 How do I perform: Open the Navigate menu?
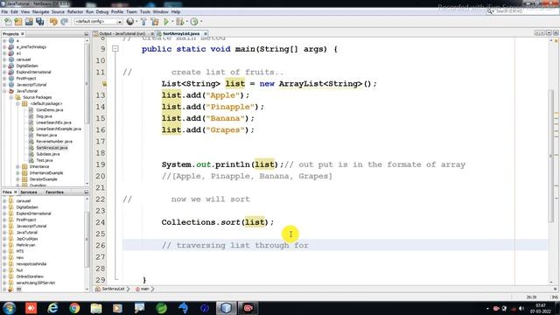pos(41,11)
